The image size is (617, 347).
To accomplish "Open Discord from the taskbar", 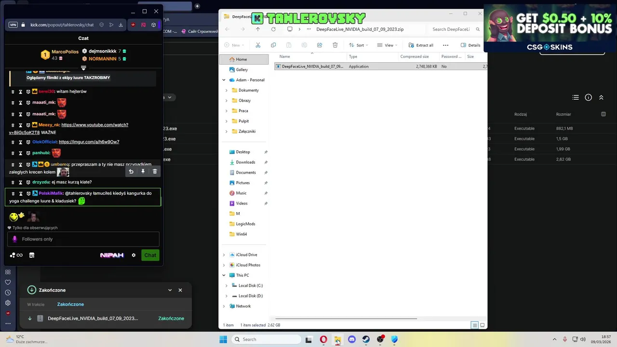I will pos(352,339).
